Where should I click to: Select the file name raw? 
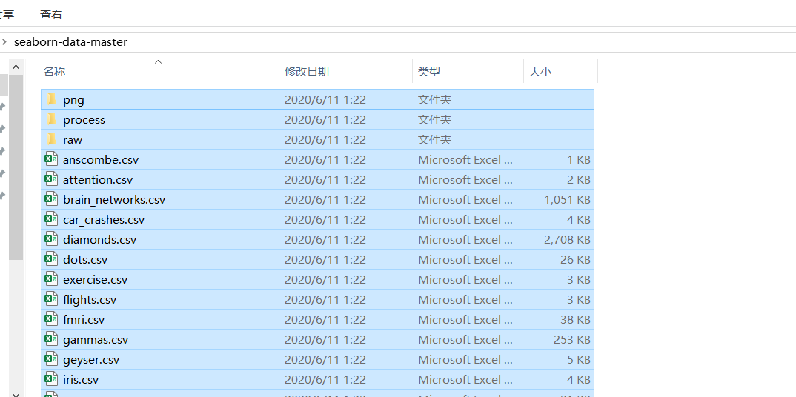(73, 139)
